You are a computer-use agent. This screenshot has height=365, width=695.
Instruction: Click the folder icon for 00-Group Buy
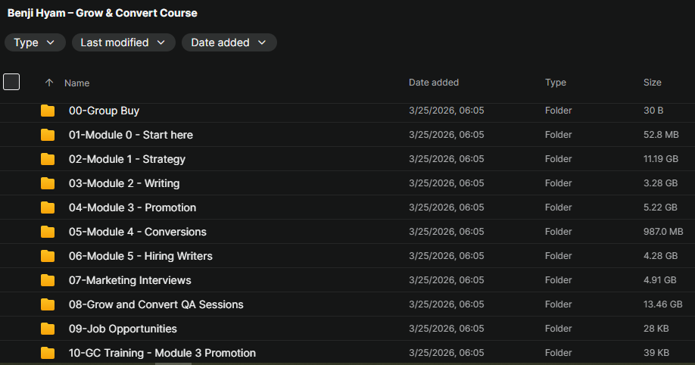(48, 111)
